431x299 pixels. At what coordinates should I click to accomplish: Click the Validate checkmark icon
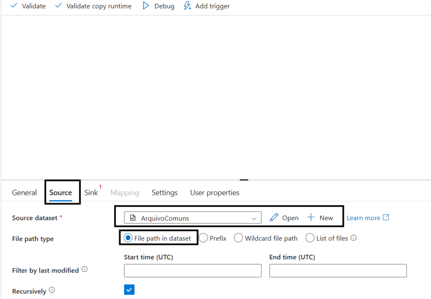tap(13, 6)
